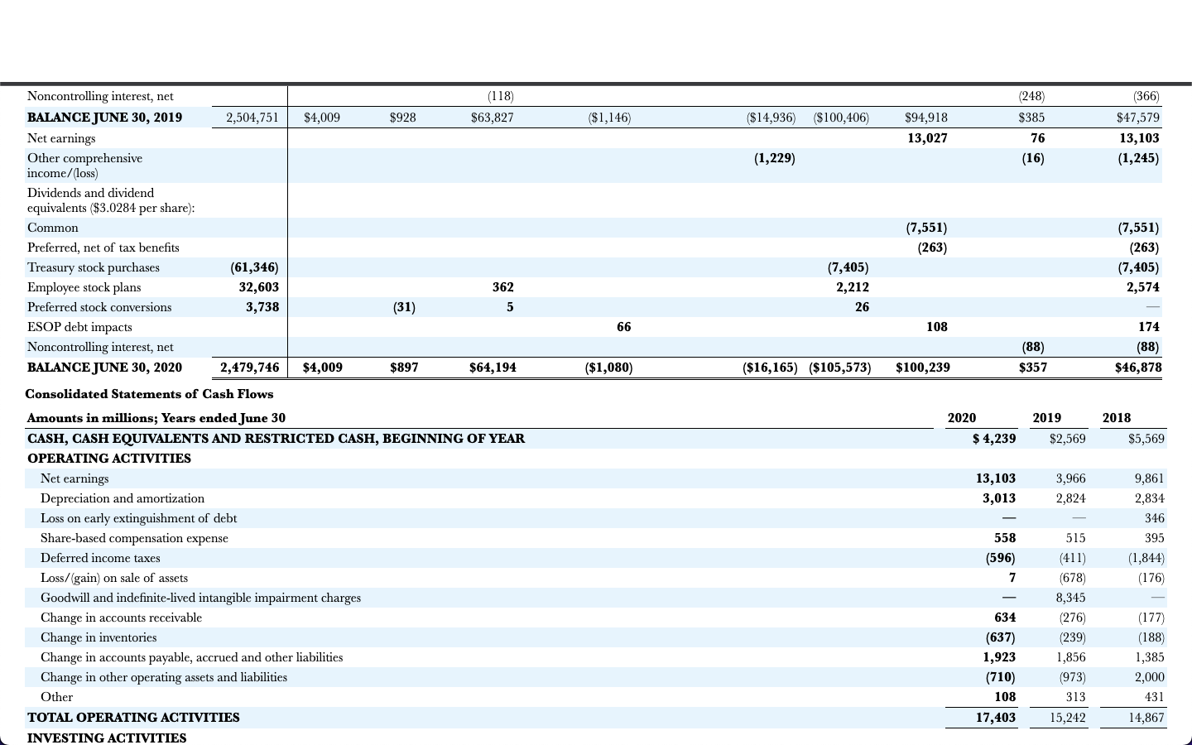The height and width of the screenshot is (745, 1192).
Task: Select the 'OPERATING ACTIVITIES' section heading
Action: click(109, 459)
